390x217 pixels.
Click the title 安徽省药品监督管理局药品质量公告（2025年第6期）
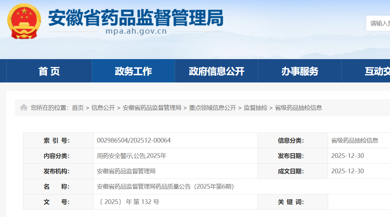tap(165, 187)
